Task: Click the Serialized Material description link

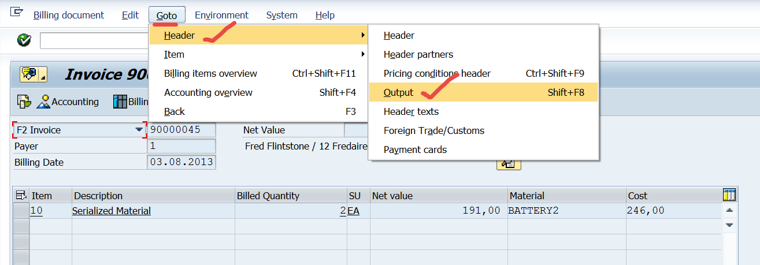Action: coord(111,211)
